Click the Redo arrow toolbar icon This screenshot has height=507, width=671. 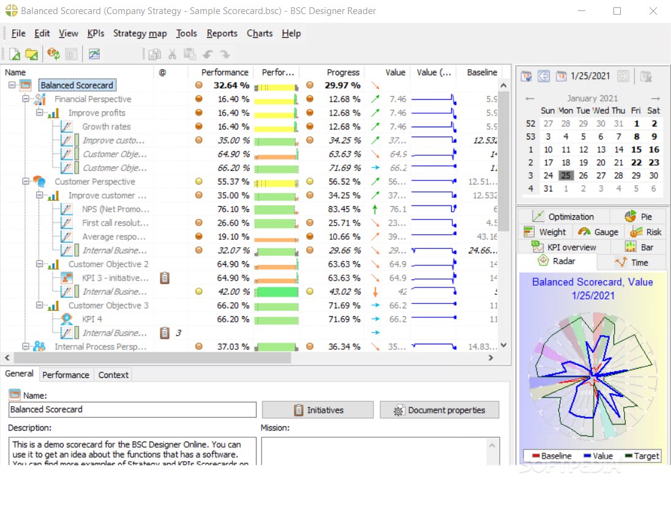tap(225, 54)
